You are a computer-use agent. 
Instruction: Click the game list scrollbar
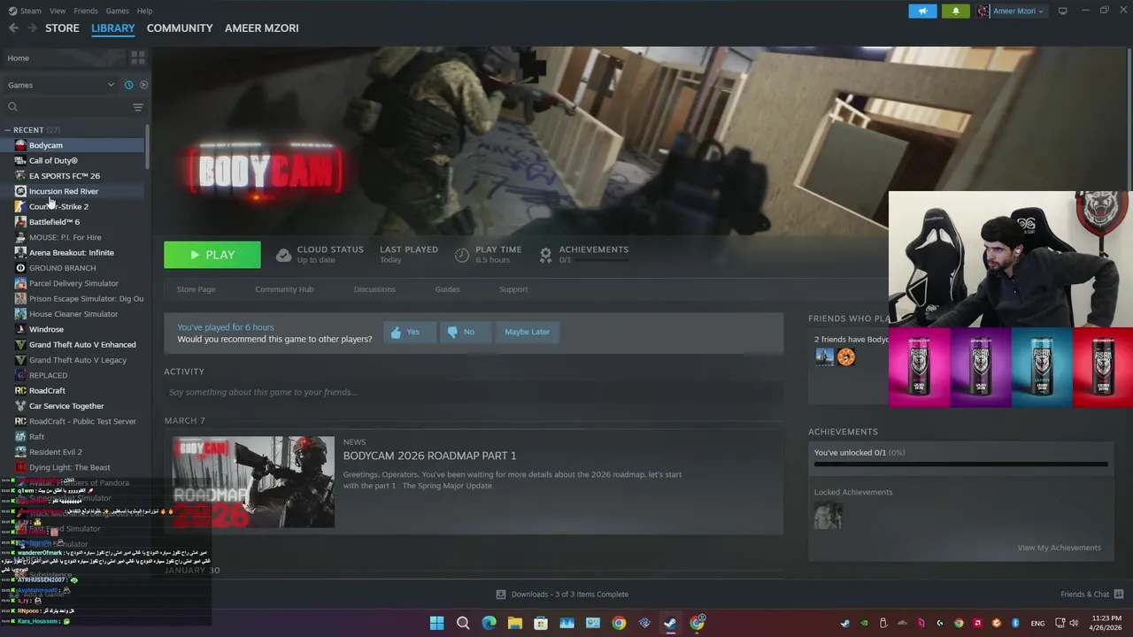pyautogui.click(x=147, y=146)
